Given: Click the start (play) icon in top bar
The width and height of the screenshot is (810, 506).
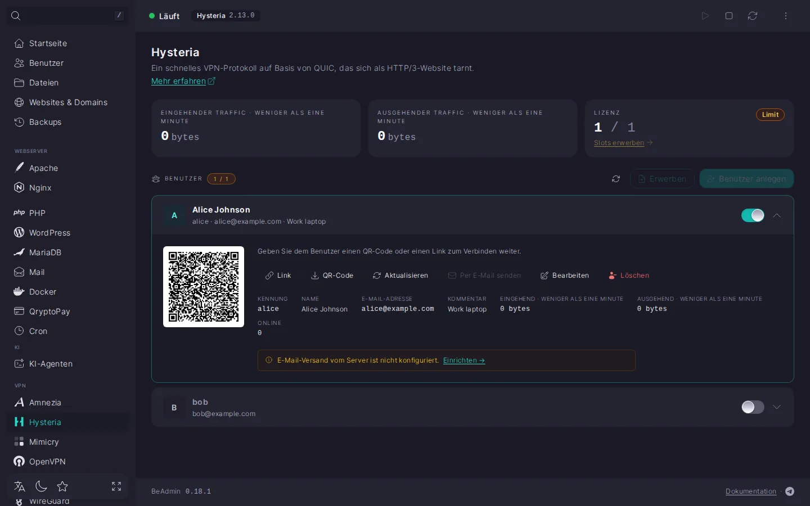Looking at the screenshot, I should [705, 16].
